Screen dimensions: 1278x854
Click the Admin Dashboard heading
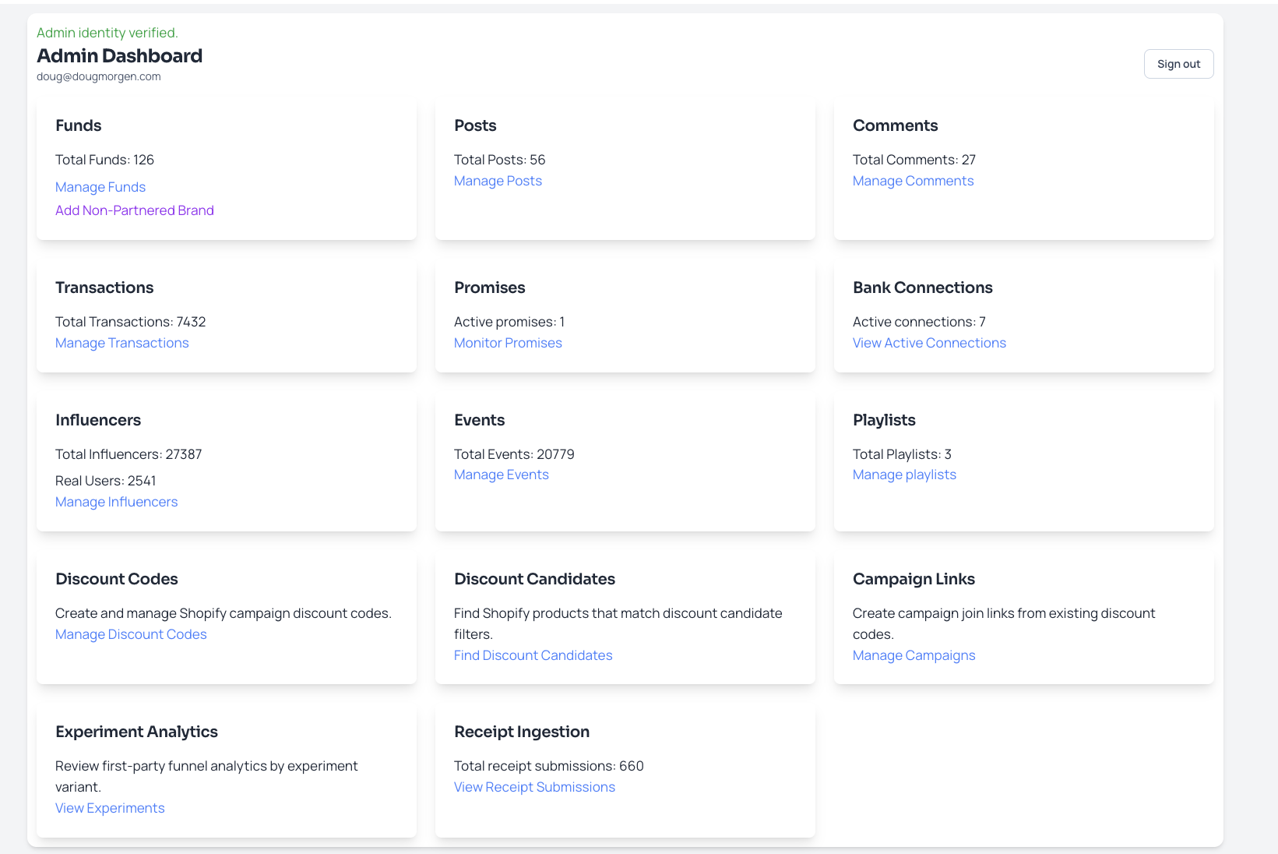pyautogui.click(x=119, y=55)
